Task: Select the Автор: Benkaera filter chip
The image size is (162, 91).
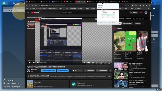Action: [x=128, y=23]
